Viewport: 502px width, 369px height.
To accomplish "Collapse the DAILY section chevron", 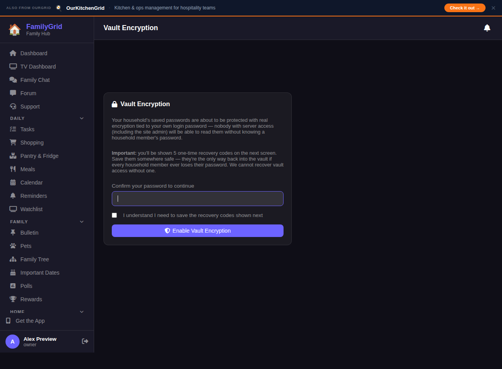I will pyautogui.click(x=82, y=118).
